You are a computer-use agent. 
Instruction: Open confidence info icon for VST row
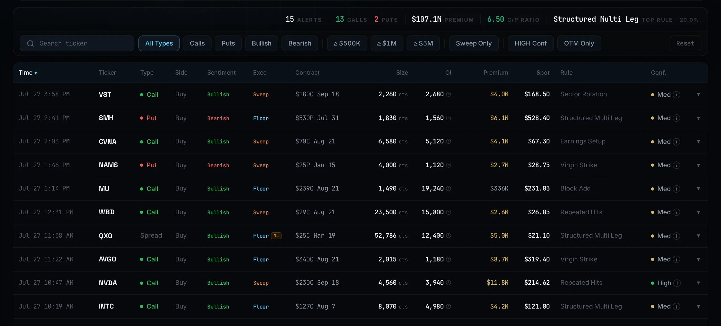676,95
